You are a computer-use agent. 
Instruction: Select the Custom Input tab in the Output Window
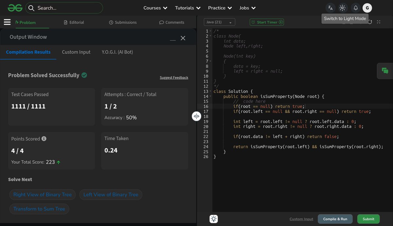pyautogui.click(x=76, y=52)
